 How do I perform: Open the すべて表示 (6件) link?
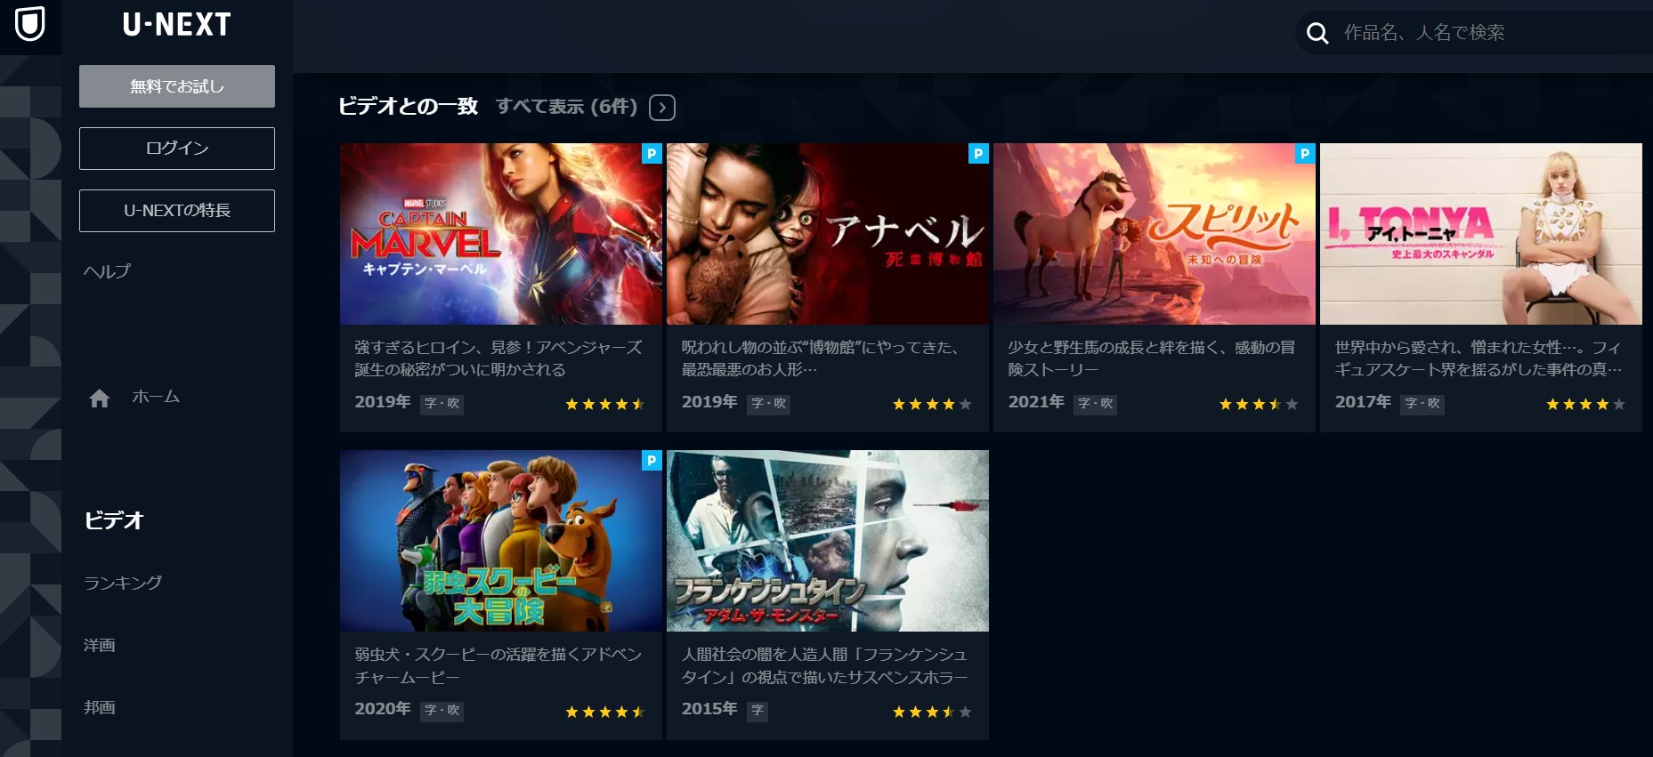[x=566, y=107]
